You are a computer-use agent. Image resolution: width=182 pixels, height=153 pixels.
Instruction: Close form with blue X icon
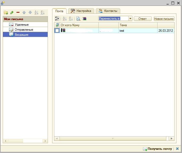177,149
